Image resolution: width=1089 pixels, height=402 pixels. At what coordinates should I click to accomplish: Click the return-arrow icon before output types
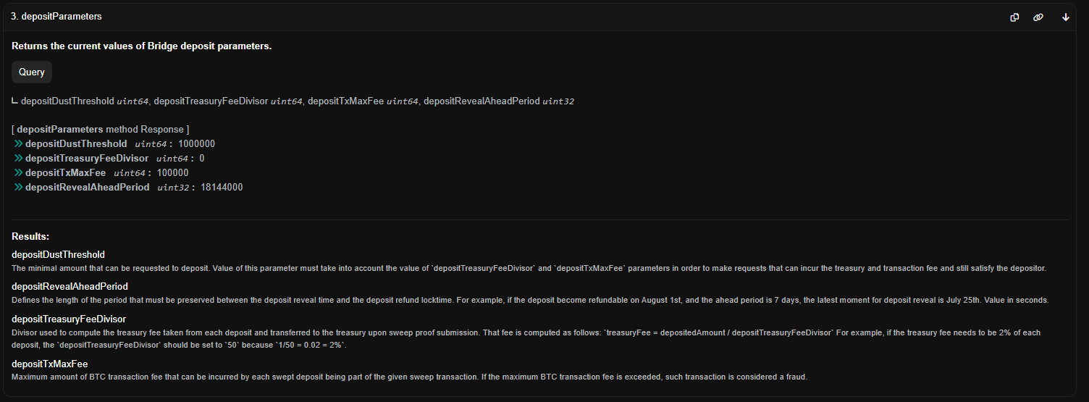pos(15,101)
